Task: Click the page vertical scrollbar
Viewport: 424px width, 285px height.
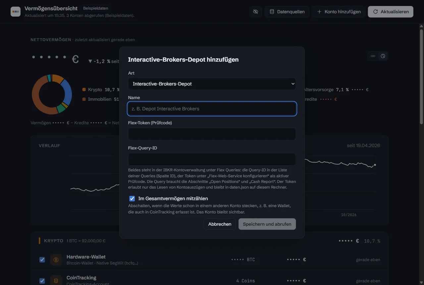Action: click(x=421, y=77)
